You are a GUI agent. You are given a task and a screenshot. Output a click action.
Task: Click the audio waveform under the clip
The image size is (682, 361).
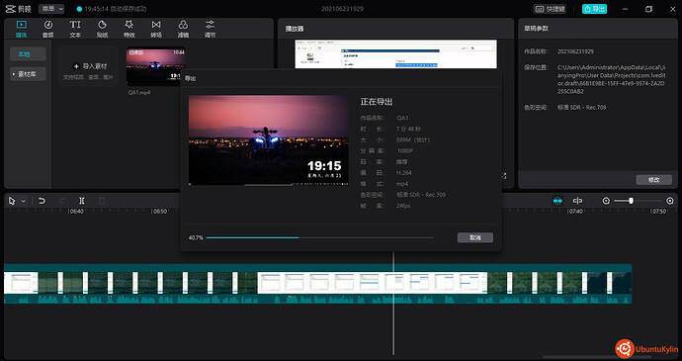[x=317, y=299]
